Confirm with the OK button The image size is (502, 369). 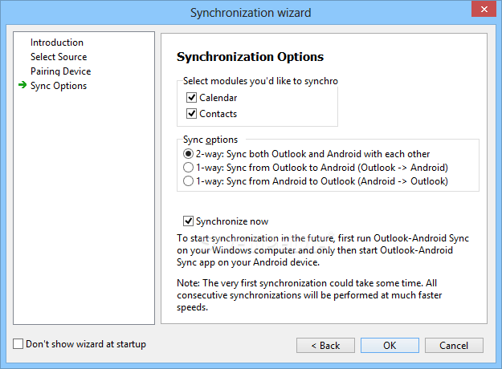click(390, 346)
